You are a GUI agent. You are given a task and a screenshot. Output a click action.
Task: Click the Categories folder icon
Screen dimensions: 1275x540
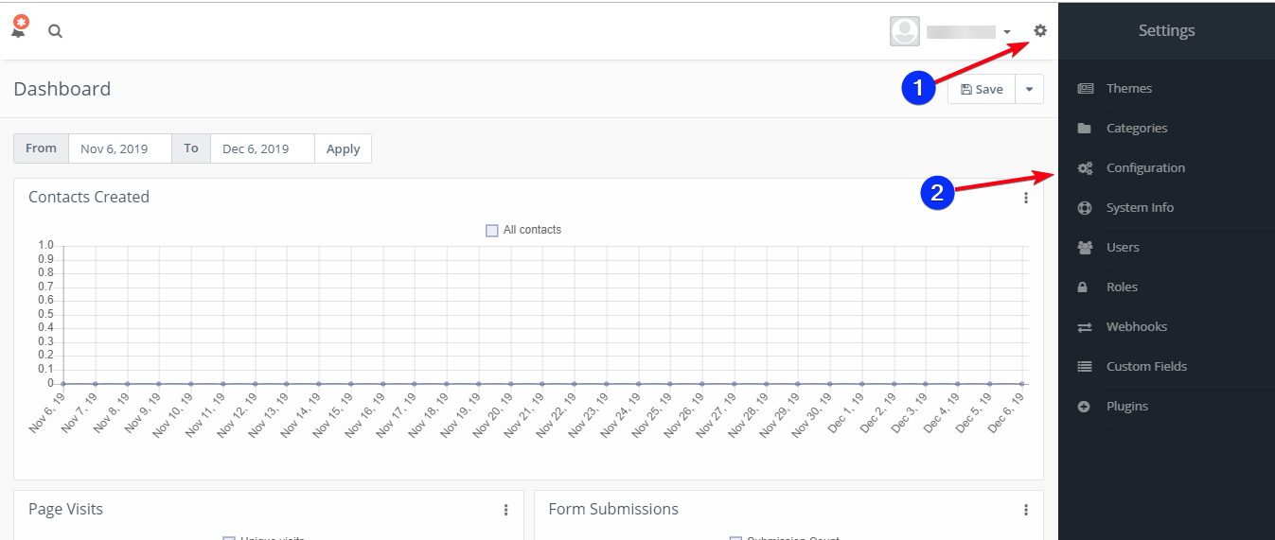tap(1085, 128)
